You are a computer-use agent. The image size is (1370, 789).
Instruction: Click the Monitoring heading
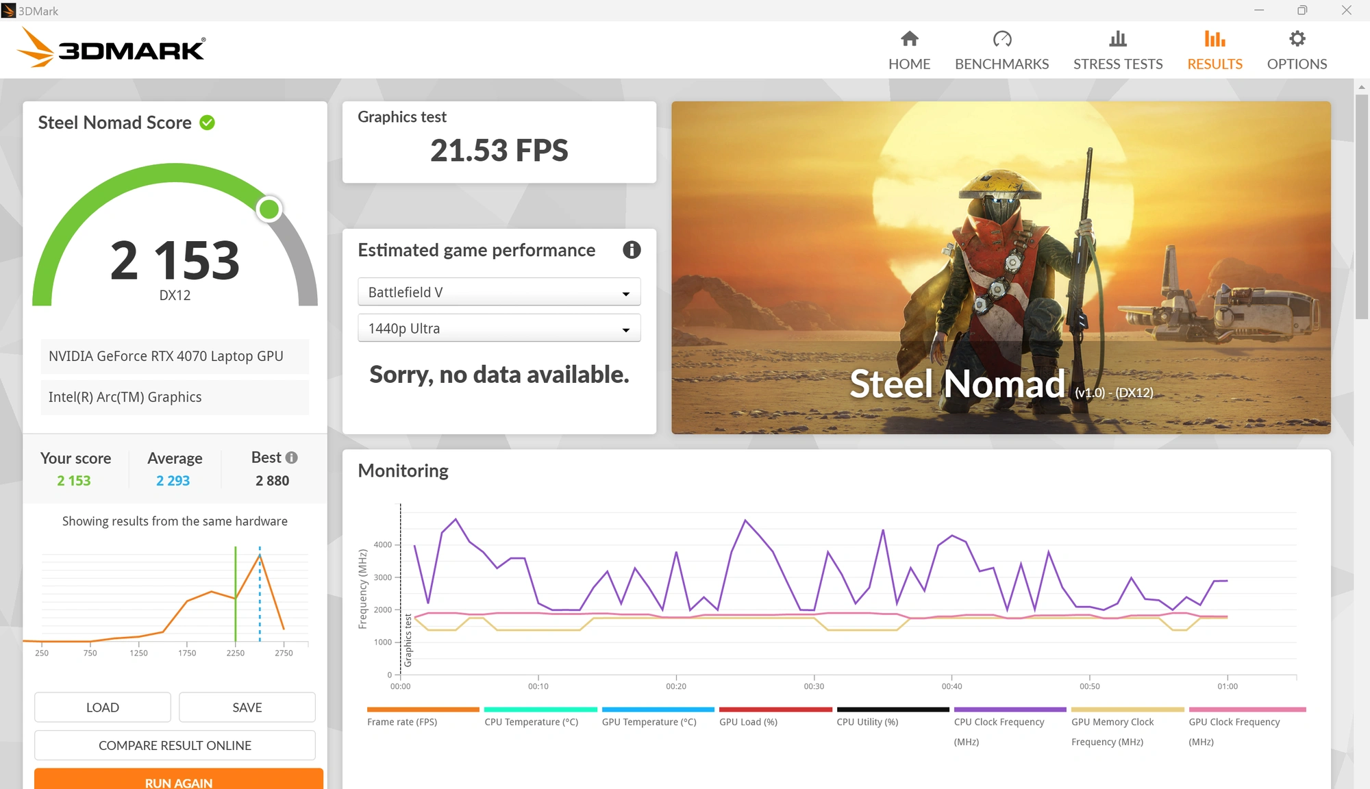pyautogui.click(x=403, y=471)
